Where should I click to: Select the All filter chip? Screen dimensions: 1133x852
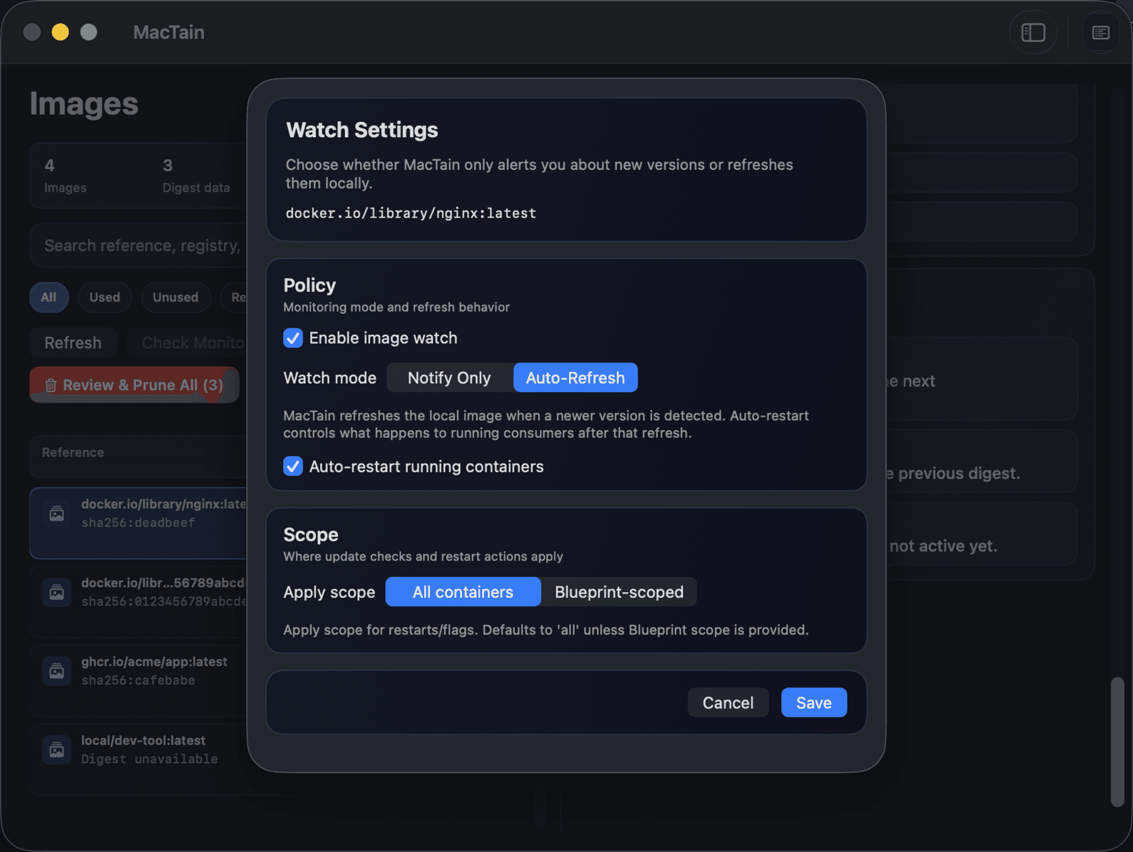pos(48,297)
